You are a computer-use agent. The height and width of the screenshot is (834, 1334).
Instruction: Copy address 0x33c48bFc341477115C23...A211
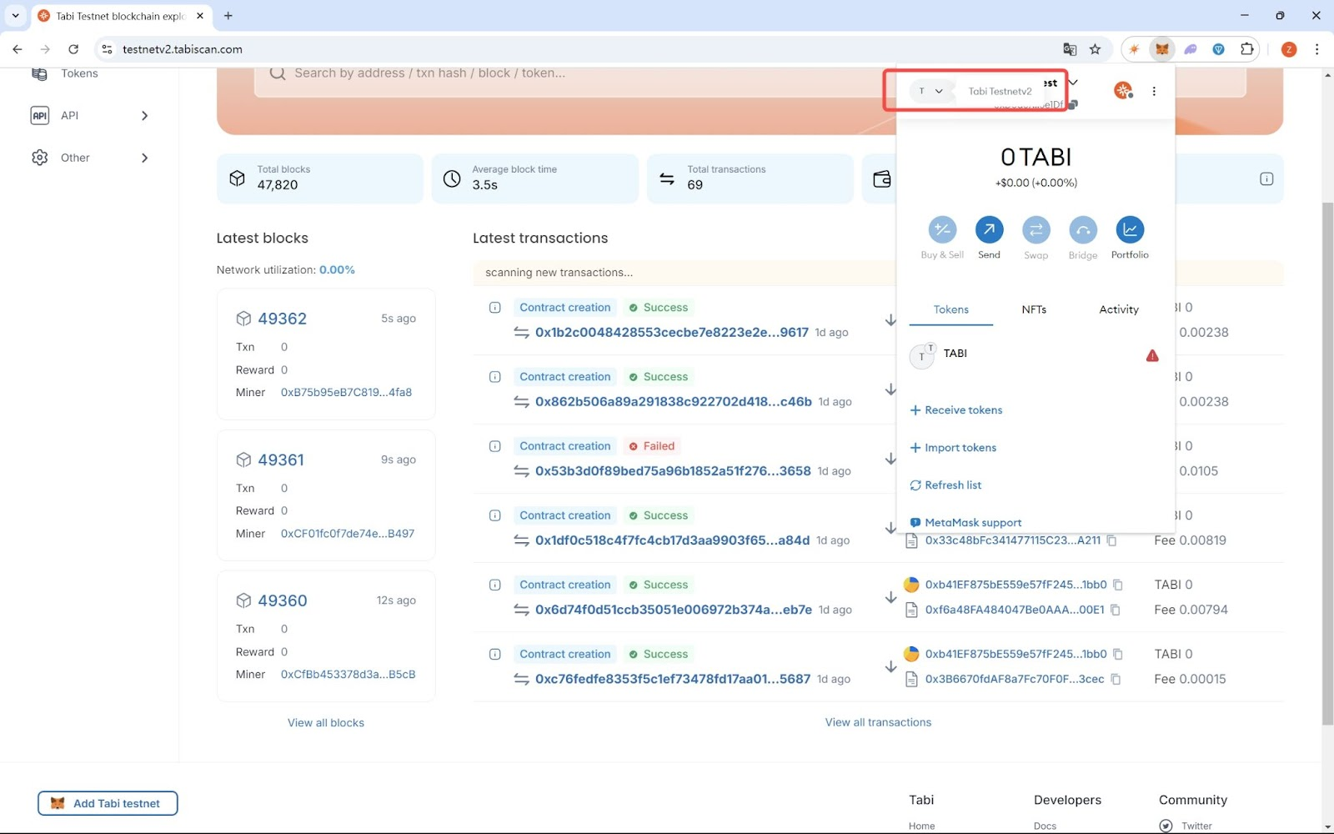(1111, 540)
